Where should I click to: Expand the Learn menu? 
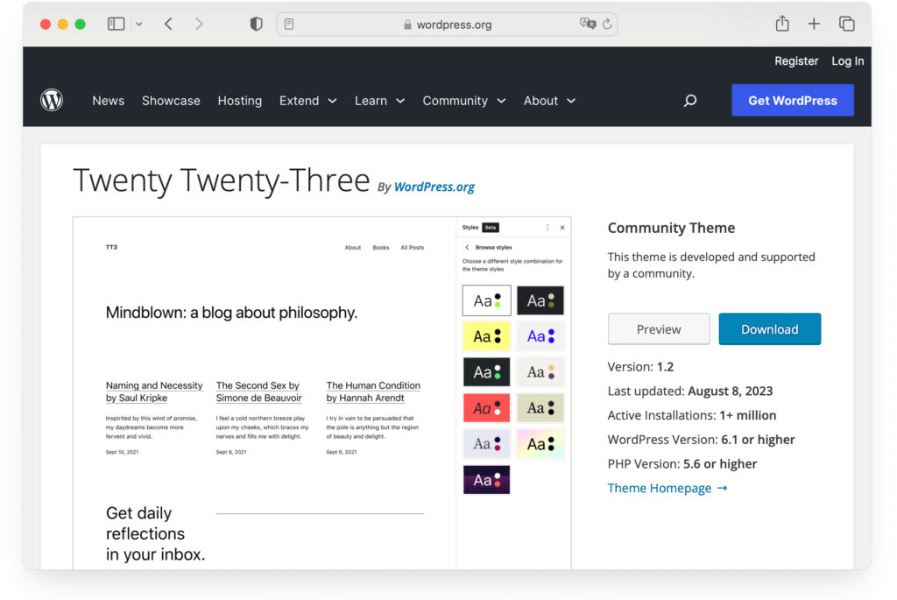coord(380,101)
